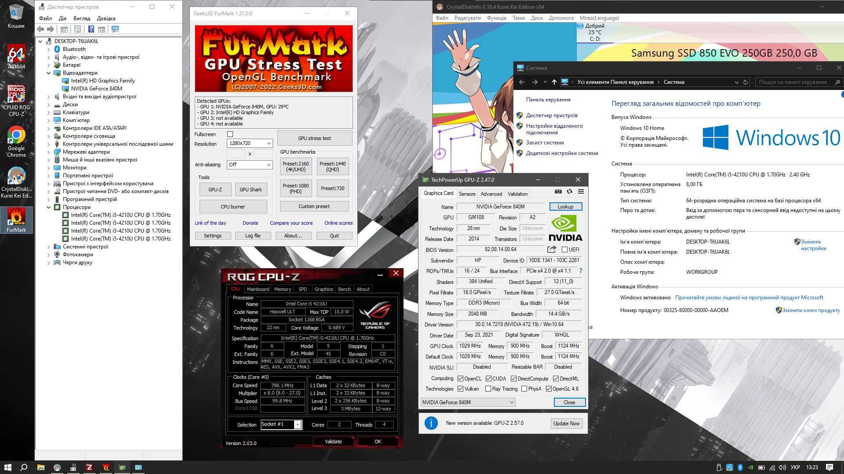Image resolution: width=844 pixels, height=474 pixels.
Task: Refresh the Система window address bar
Action: tap(746, 82)
